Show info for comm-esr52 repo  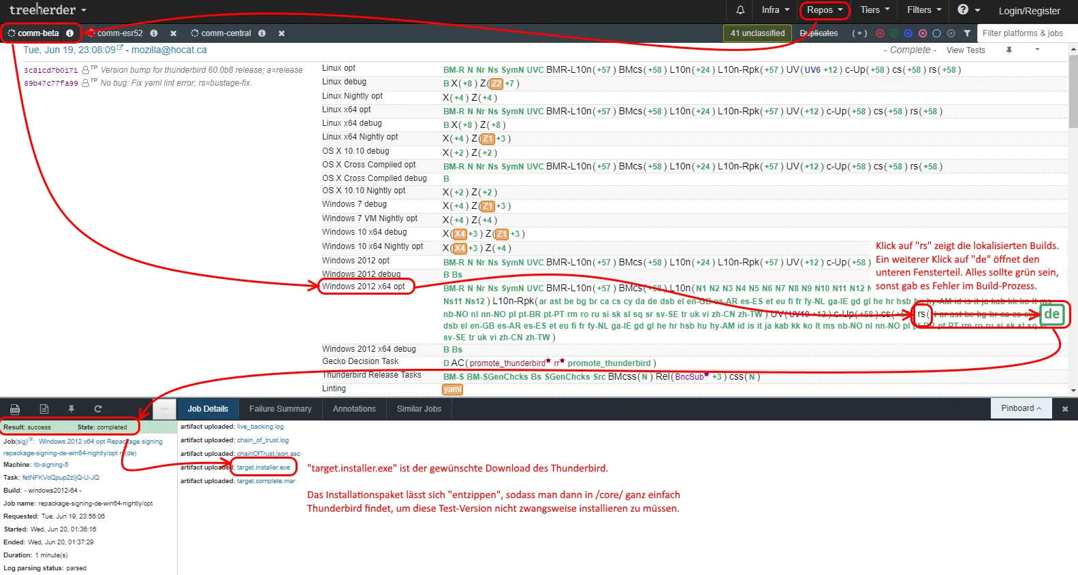click(x=154, y=33)
